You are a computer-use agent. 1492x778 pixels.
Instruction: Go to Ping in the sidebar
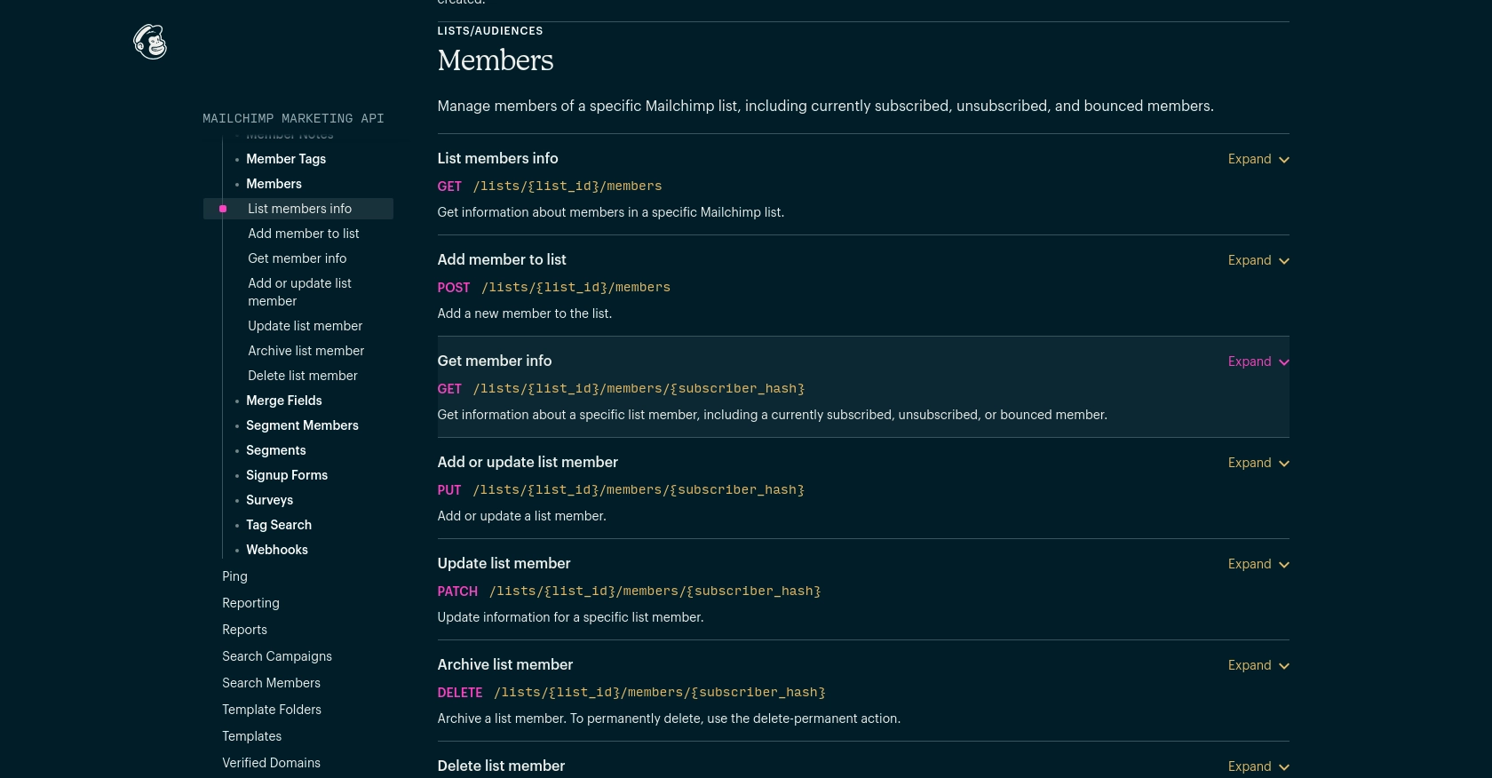[234, 576]
